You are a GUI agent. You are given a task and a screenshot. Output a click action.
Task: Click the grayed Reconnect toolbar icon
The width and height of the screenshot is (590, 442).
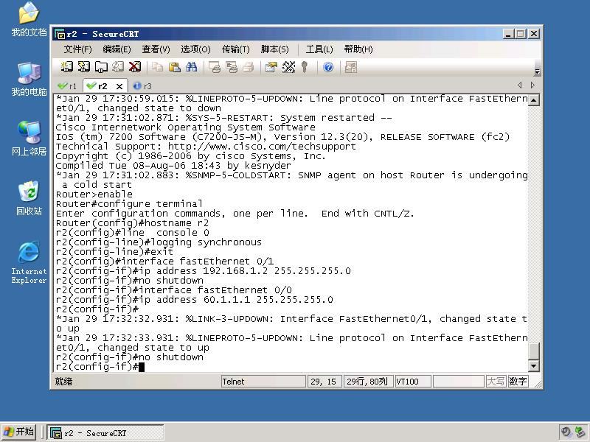[118, 67]
